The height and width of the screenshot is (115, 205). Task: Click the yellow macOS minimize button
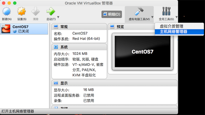pyautogui.click(x=9, y=3)
